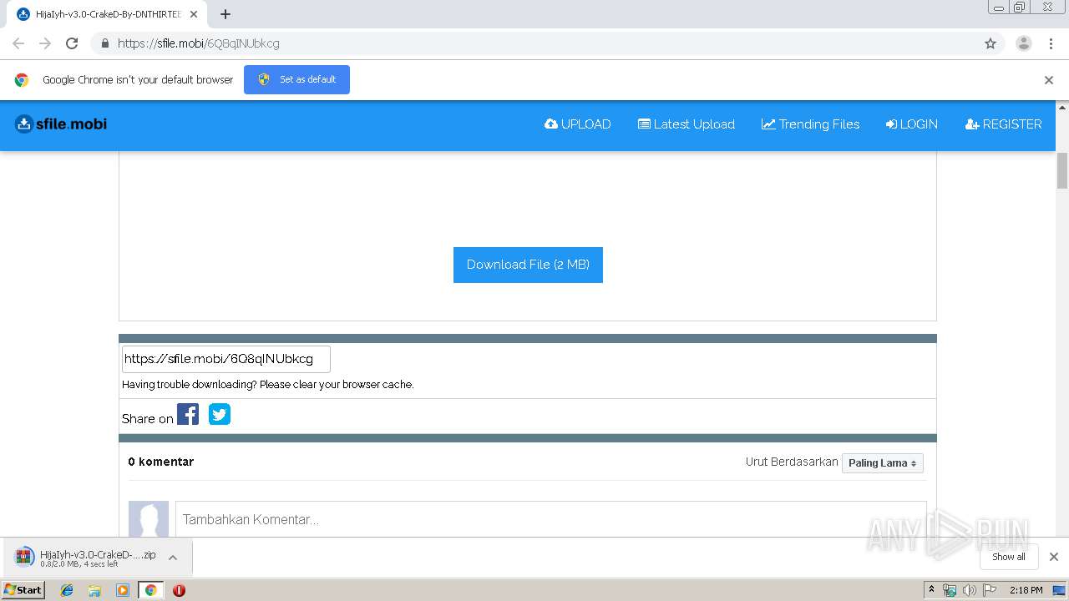Click the Having trouble downloading text
1069x601 pixels.
(268, 385)
